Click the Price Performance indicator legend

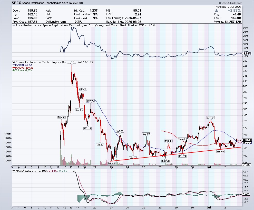tap(84, 25)
